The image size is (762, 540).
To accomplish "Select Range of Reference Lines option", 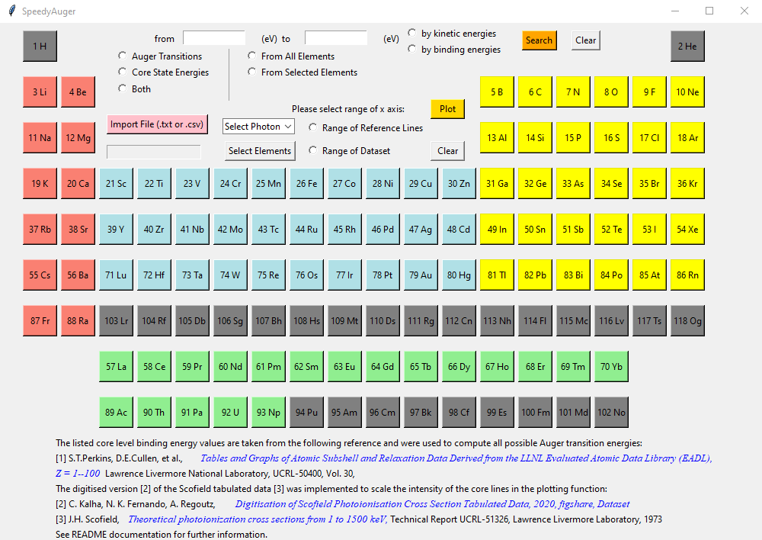I will (x=313, y=128).
